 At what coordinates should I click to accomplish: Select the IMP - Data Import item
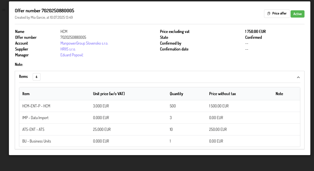[x=35, y=118]
